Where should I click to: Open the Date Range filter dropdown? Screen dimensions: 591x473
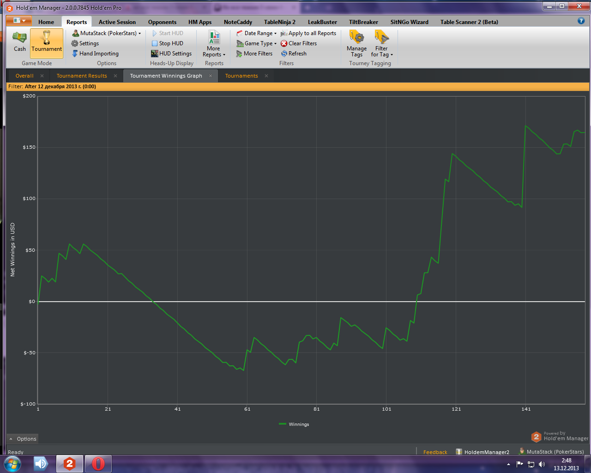(256, 33)
